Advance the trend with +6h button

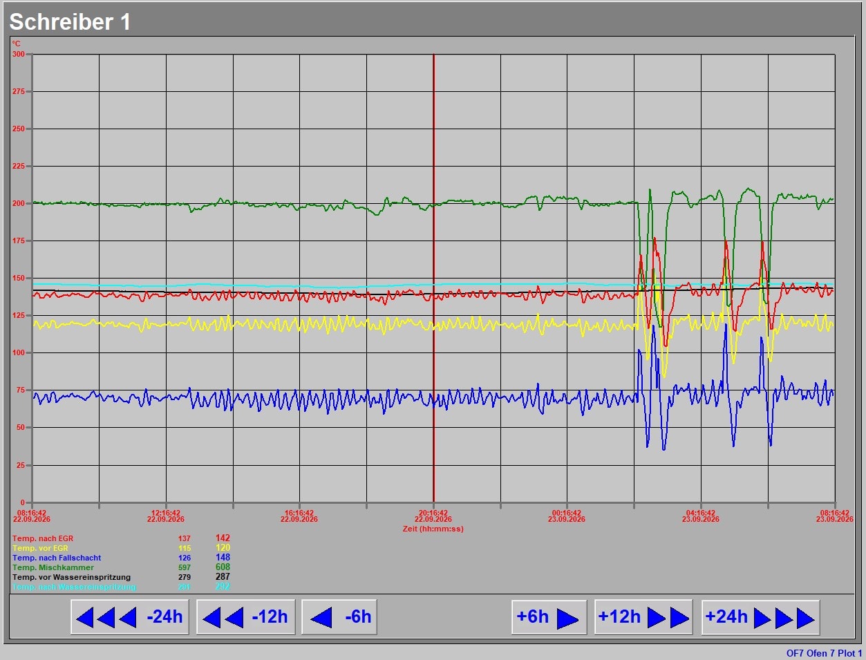pyautogui.click(x=549, y=616)
